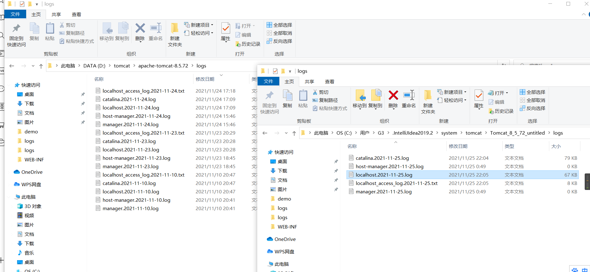Click New folder (新建文件夹) in back window
This screenshot has width=590, height=272.
tap(175, 35)
